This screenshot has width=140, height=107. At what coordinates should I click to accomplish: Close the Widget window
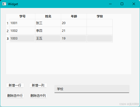[134, 4]
